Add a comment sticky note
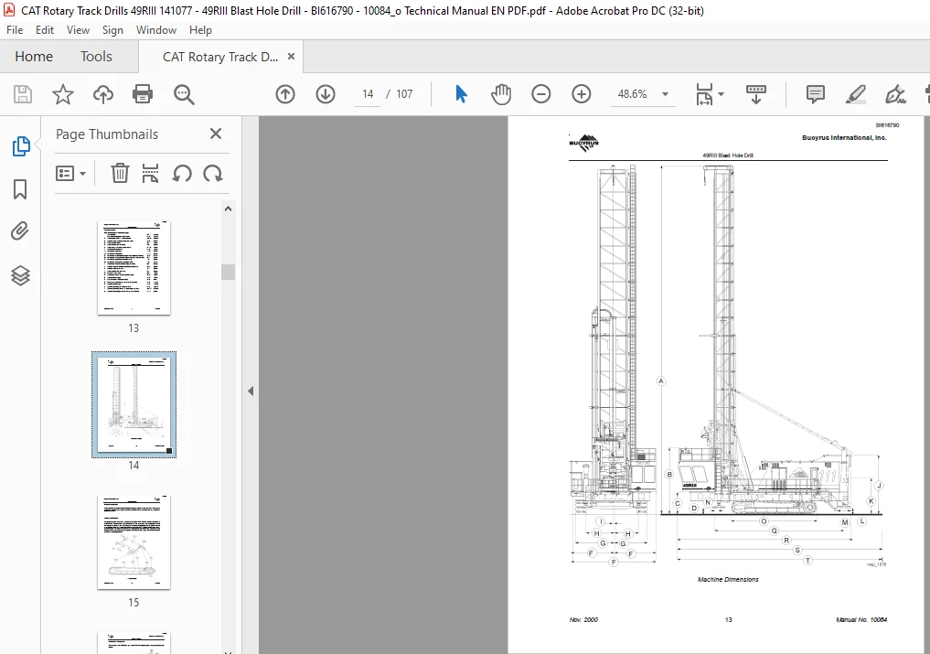 tap(816, 94)
